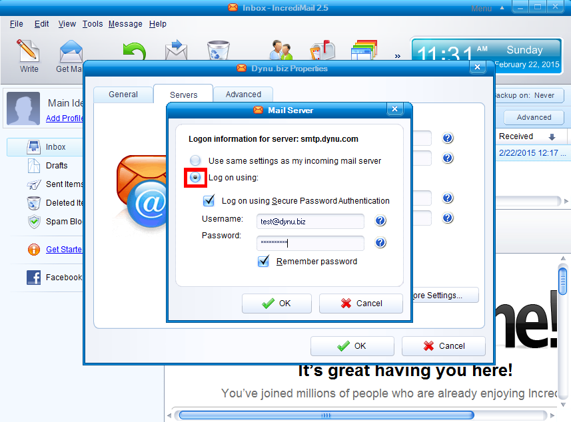Screen dimensions: 571x422
Task: Click the Add Profile link
Action: click(65, 118)
